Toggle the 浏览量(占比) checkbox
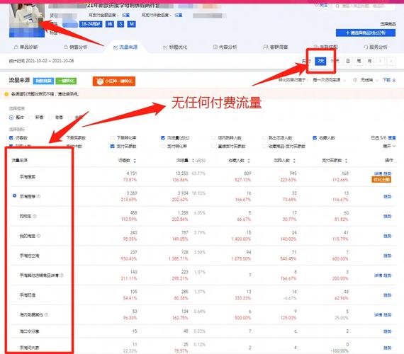 tap(163, 138)
